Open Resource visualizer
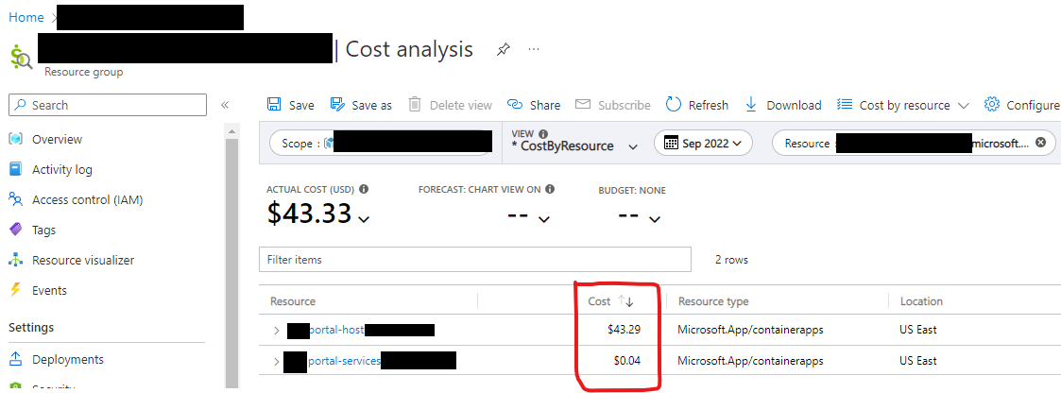1061x393 pixels. (x=83, y=261)
